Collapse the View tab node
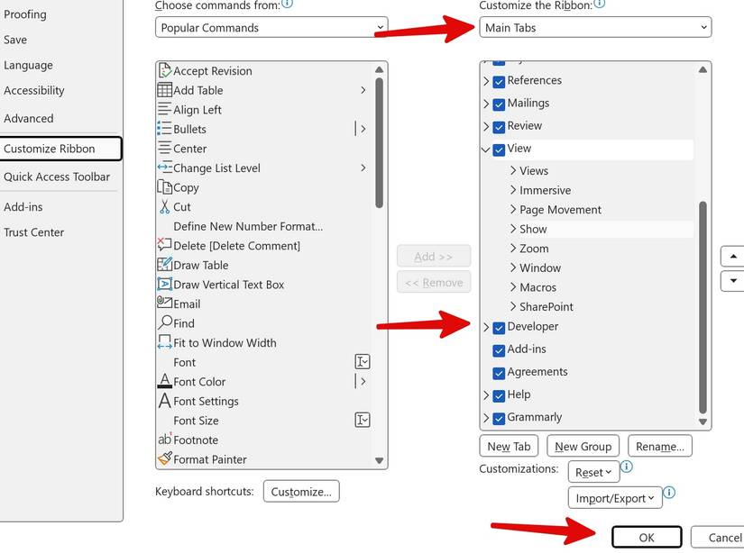Viewport: 744px width, 553px height. [485, 150]
